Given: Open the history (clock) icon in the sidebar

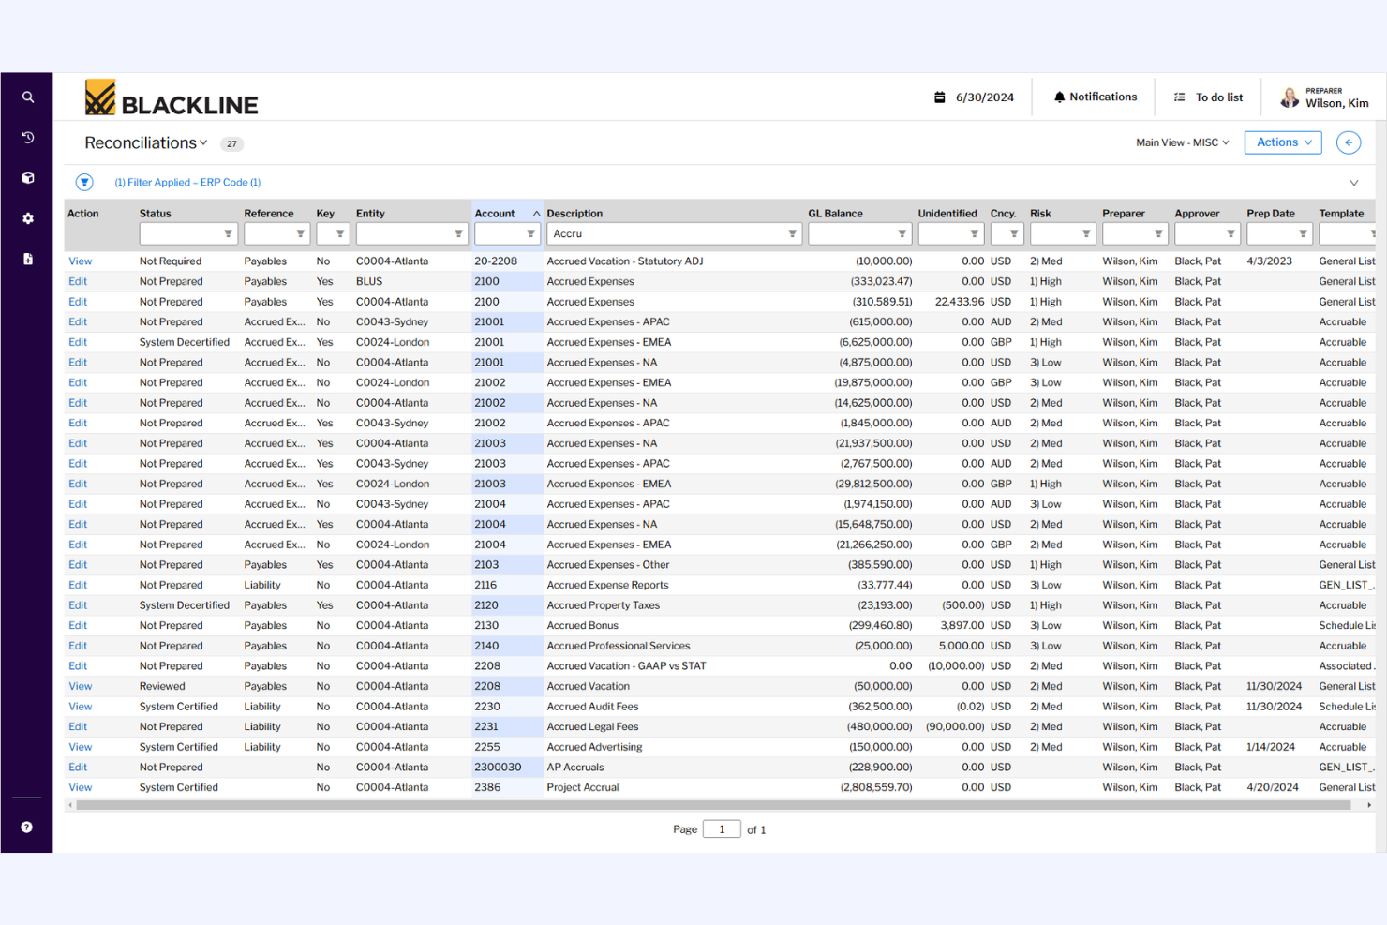Looking at the screenshot, I should (x=27, y=137).
